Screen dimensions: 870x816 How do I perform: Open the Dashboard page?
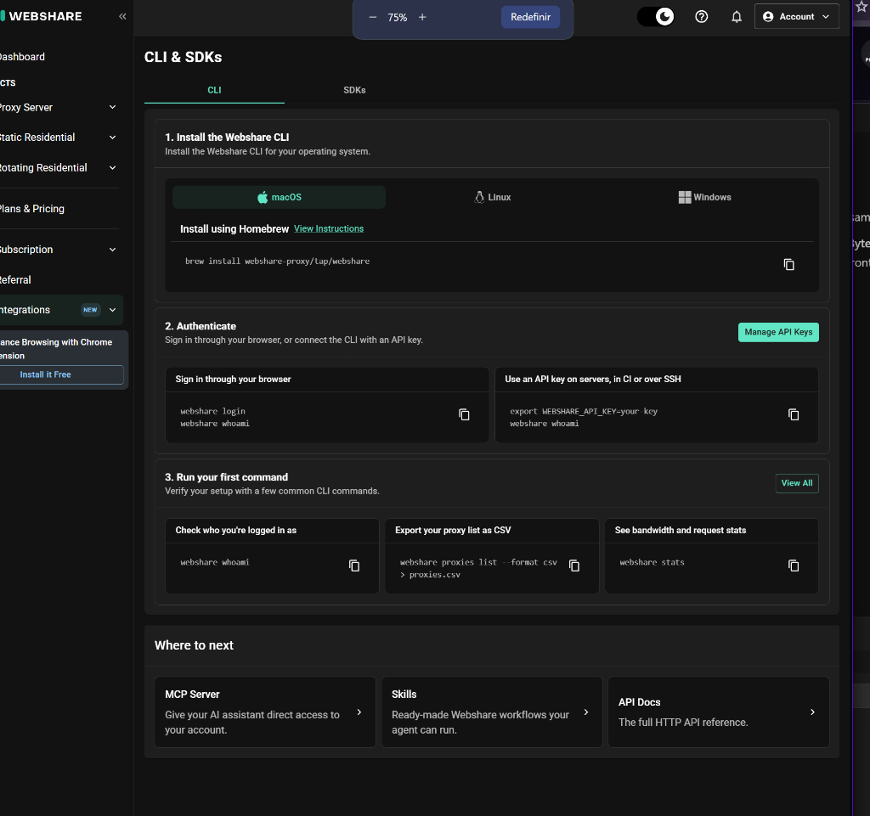[22, 57]
